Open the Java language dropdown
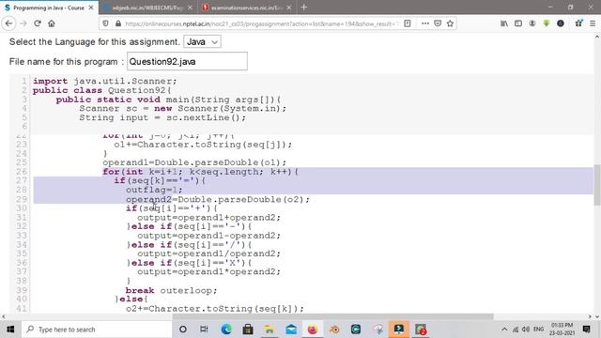Screen dimensions: 601x338 tap(202, 41)
